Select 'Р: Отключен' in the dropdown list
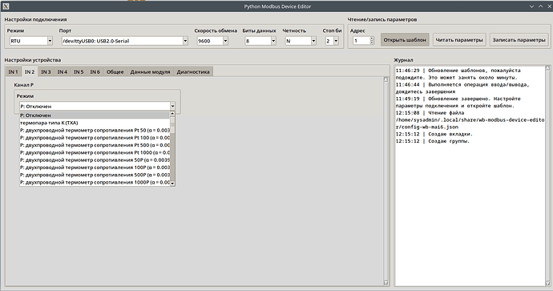Screen dimensions: 553x291 [x=95, y=115]
